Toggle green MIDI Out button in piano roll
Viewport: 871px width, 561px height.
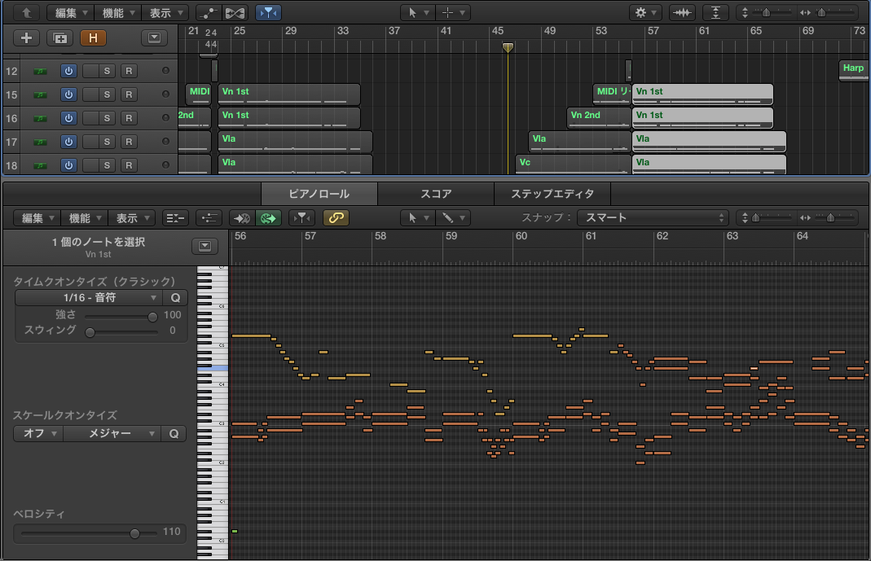[x=268, y=218]
